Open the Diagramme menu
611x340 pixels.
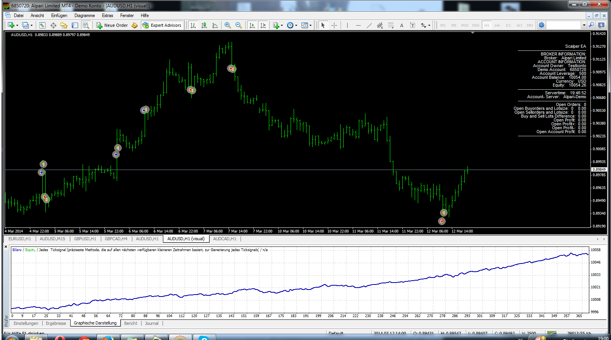[85, 16]
